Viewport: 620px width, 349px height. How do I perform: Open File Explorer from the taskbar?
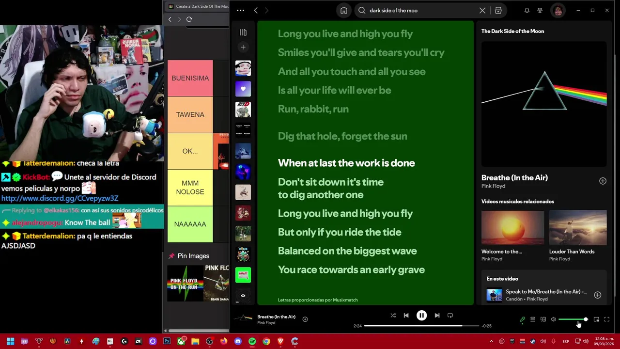tap(195, 342)
